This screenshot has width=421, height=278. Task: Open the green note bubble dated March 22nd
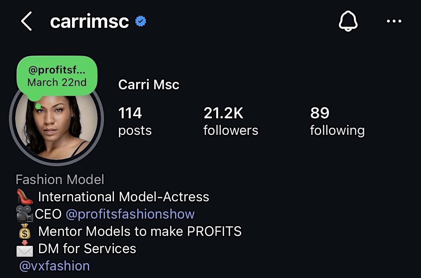click(x=57, y=77)
